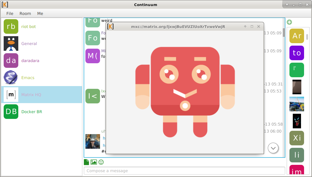Click the Compose a message field
The height and width of the screenshot is (177, 312).
(184, 171)
